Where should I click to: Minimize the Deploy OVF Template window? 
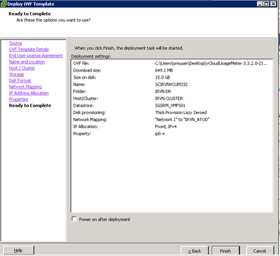(260, 4)
